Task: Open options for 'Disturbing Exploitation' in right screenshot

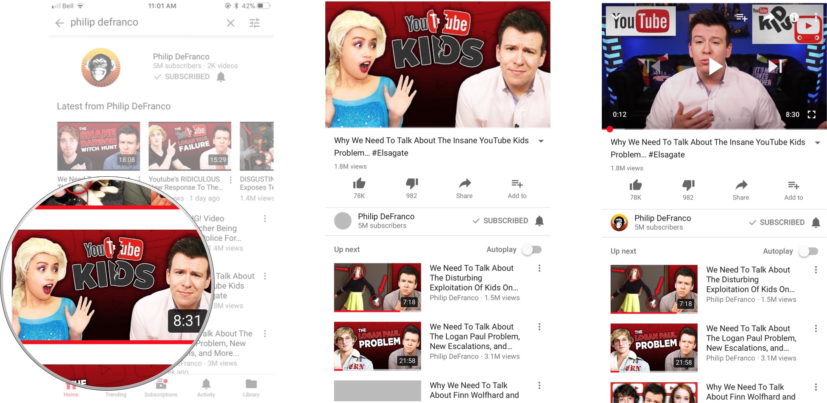Action: click(816, 270)
